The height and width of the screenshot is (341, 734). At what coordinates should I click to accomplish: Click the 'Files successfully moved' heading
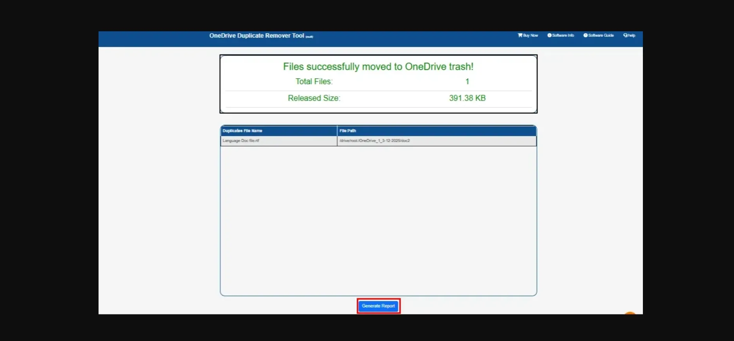(378, 67)
